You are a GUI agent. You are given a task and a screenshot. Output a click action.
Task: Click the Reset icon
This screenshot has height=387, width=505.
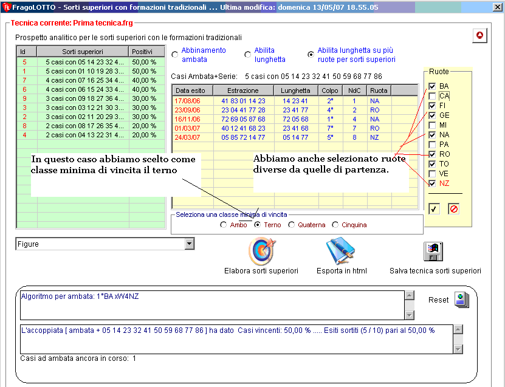[x=461, y=300]
